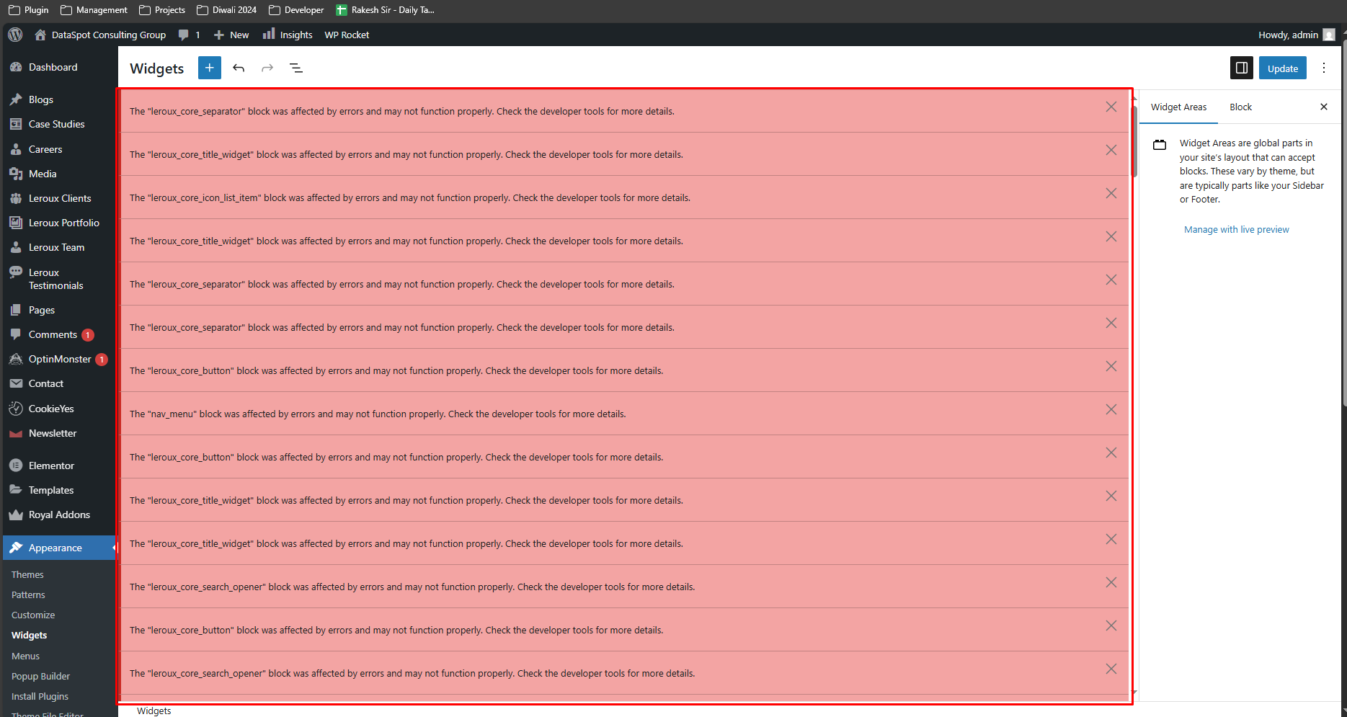Open WP Rocket admin bar menu
The image size is (1347, 717).
[347, 35]
